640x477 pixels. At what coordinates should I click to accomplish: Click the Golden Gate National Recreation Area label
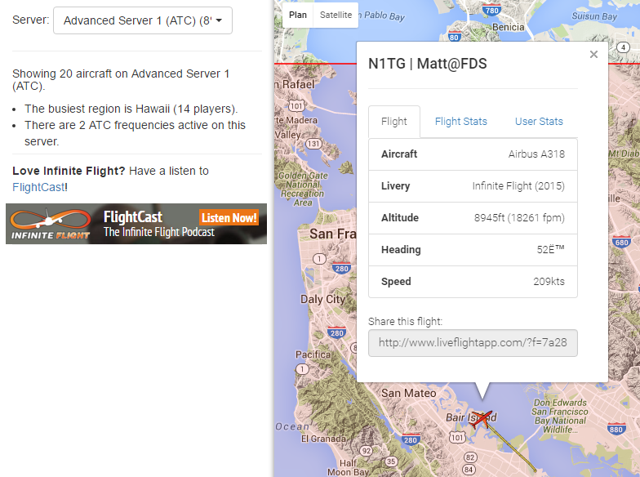302,189
